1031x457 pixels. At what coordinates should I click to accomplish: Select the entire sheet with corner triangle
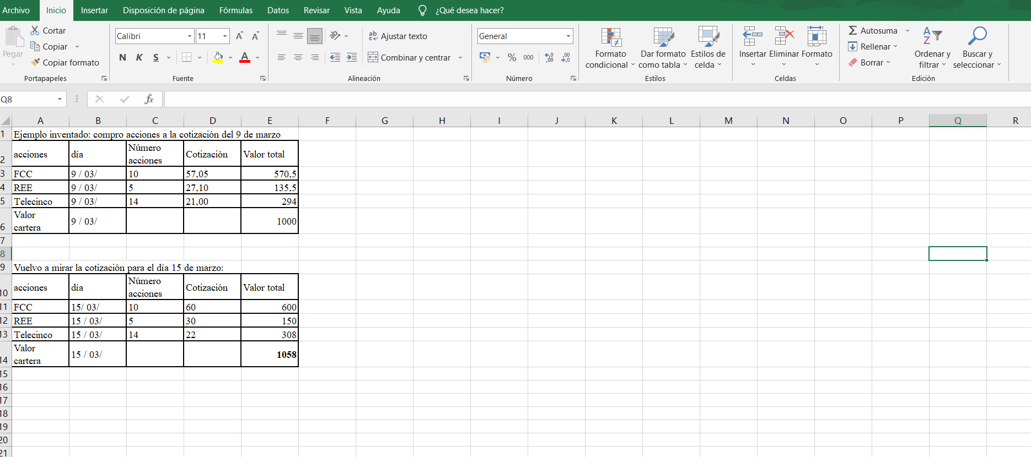pos(6,121)
